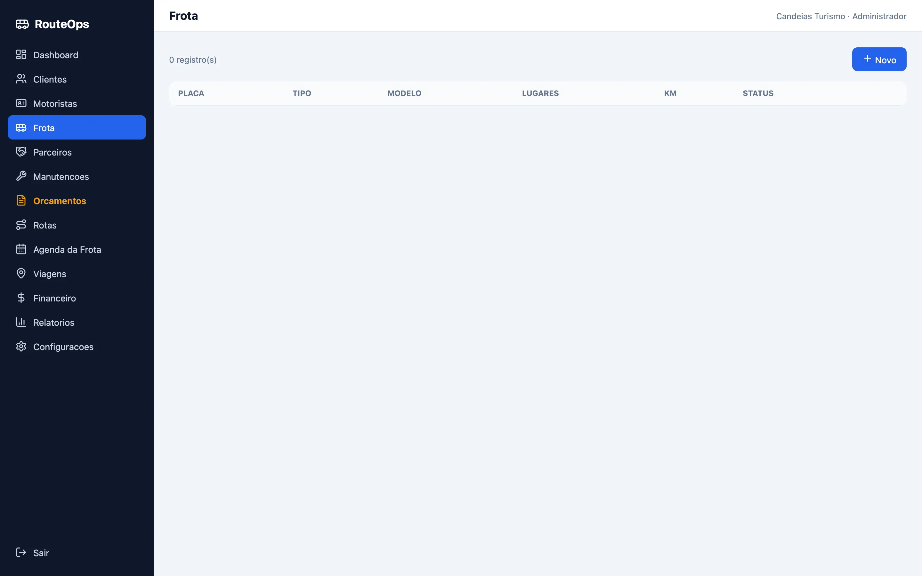The height and width of the screenshot is (576, 922).
Task: Click the Clientes people icon
Action: [x=21, y=79]
